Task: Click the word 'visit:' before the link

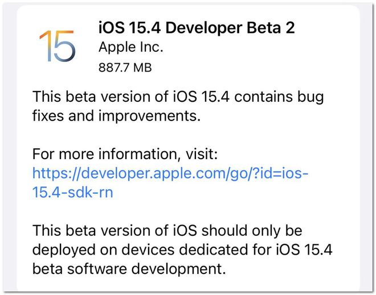Action: tap(202, 153)
